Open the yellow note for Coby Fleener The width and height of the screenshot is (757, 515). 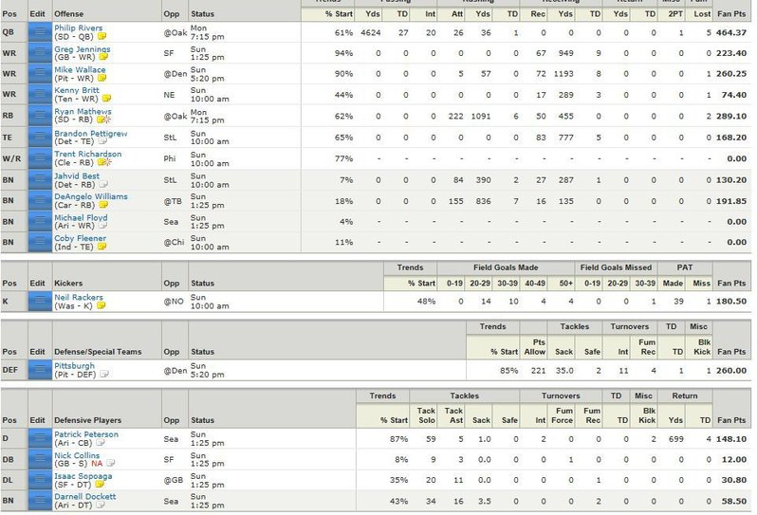[x=102, y=247]
